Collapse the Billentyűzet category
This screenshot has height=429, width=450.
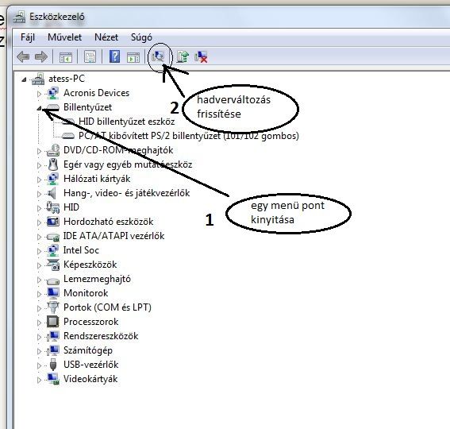click(x=40, y=108)
